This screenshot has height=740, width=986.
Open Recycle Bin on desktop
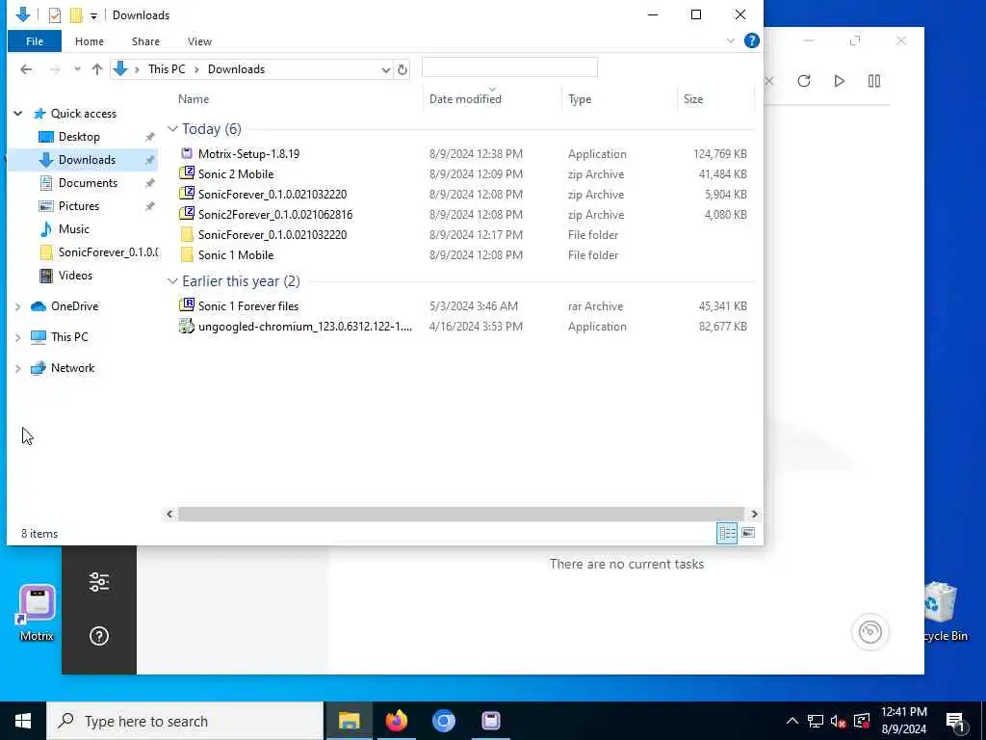[x=946, y=612]
